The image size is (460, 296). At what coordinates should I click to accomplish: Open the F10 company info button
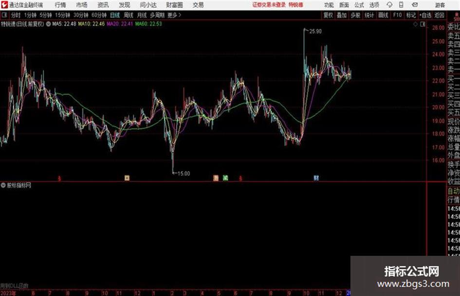coord(397,15)
